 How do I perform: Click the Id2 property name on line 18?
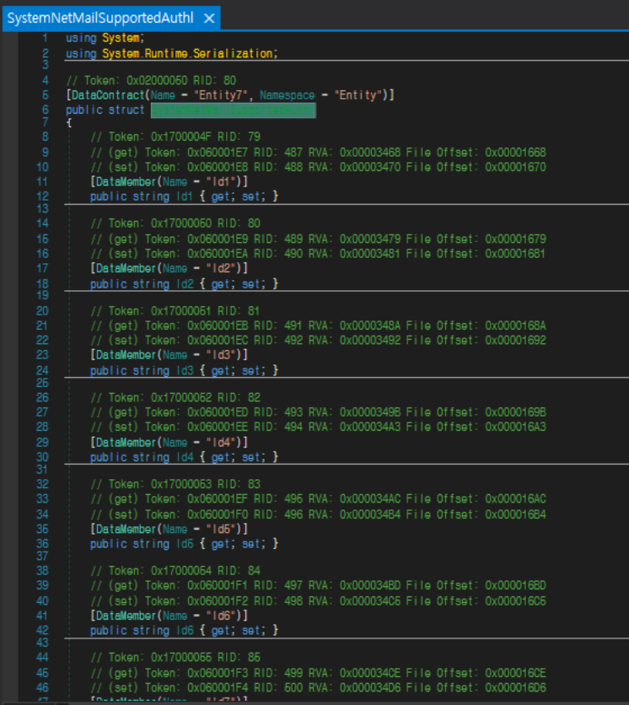(185, 284)
